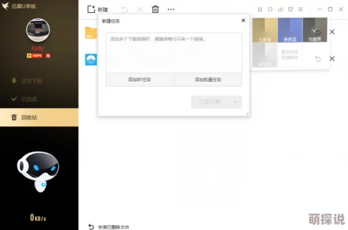Click the 添加BT任务 button
Image resolution: width=348 pixels, height=230 pixels.
tap(140, 79)
